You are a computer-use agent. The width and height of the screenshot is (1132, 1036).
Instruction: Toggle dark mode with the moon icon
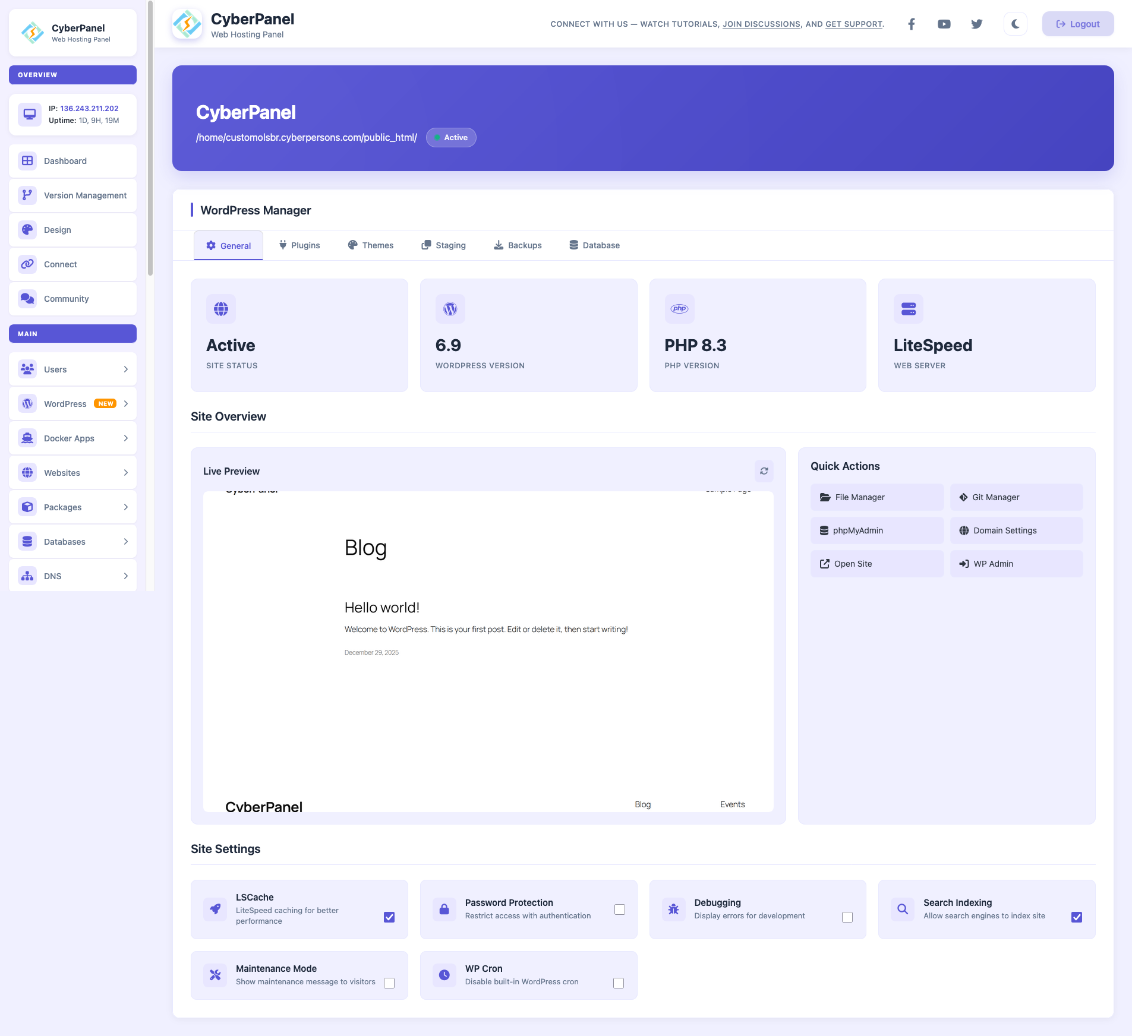pyautogui.click(x=1014, y=24)
